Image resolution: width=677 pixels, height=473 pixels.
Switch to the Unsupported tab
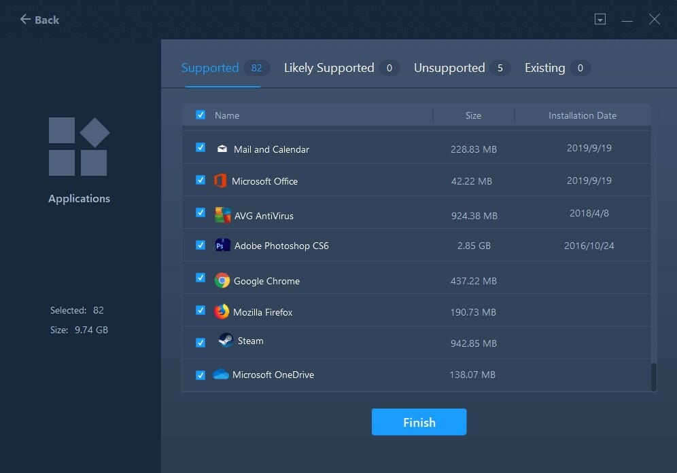coord(449,68)
